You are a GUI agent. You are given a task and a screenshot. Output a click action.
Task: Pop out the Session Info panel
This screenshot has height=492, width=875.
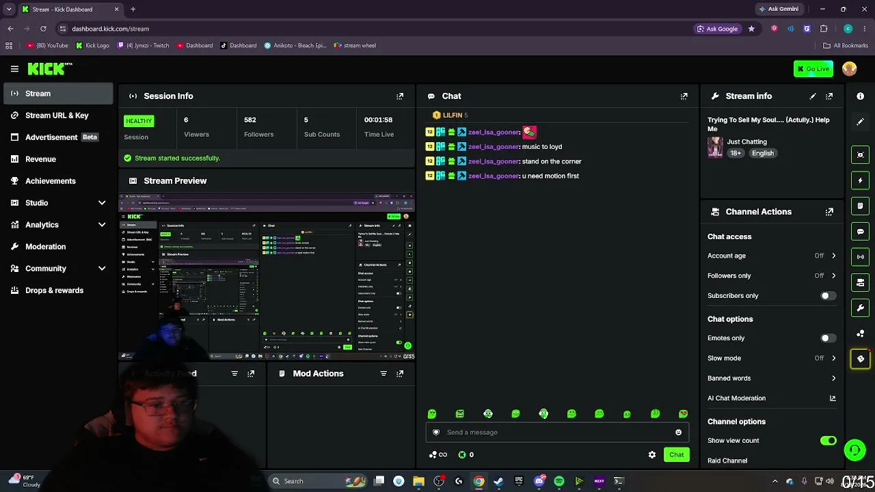400,96
